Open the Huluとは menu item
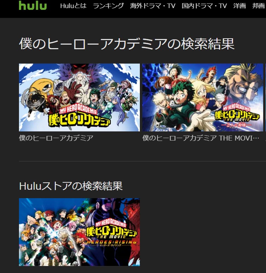 coord(73,6)
